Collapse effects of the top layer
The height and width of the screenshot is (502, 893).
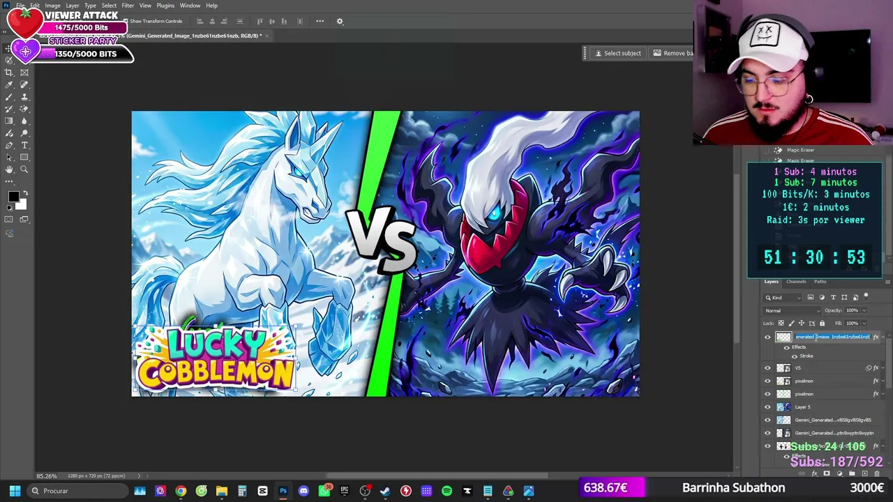(883, 337)
